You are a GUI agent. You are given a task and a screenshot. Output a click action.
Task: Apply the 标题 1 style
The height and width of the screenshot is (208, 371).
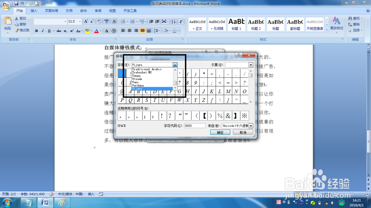click(x=236, y=24)
